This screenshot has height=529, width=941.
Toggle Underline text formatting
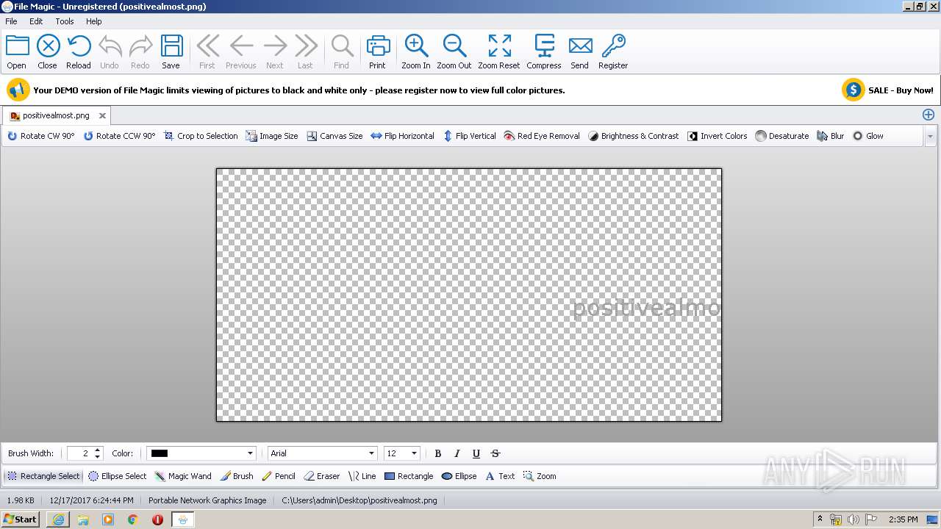(x=476, y=453)
